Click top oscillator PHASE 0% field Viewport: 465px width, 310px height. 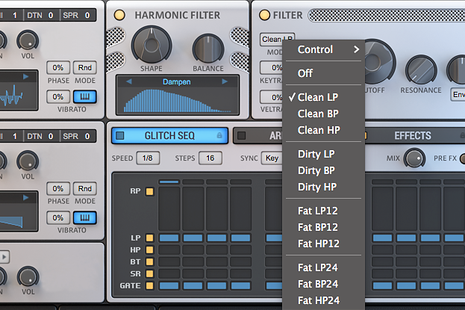click(58, 68)
